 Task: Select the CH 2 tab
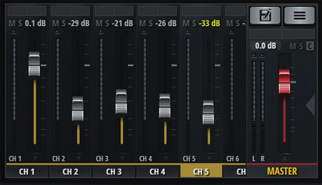pos(70,172)
